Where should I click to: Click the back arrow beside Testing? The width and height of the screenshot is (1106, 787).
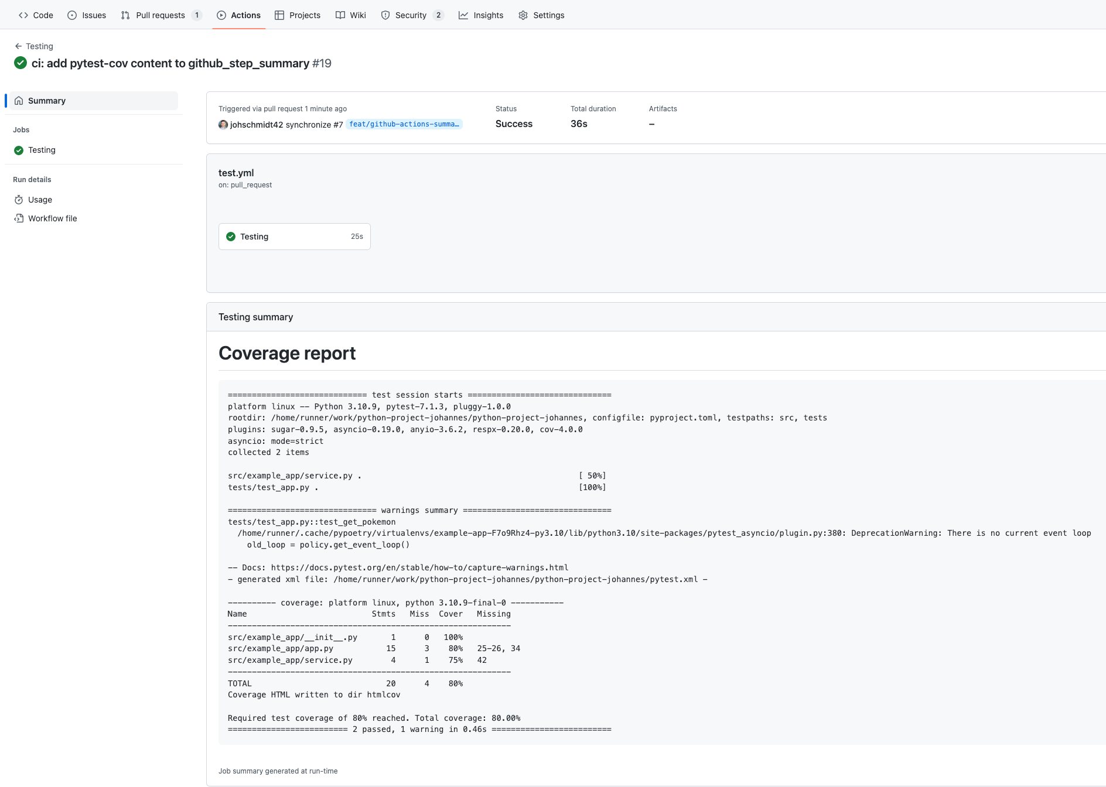19,46
